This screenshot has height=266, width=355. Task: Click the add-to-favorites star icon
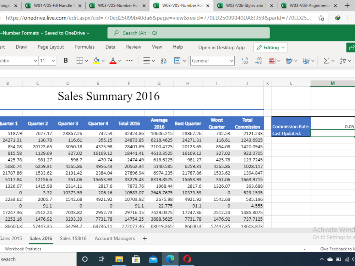tap(321, 18)
